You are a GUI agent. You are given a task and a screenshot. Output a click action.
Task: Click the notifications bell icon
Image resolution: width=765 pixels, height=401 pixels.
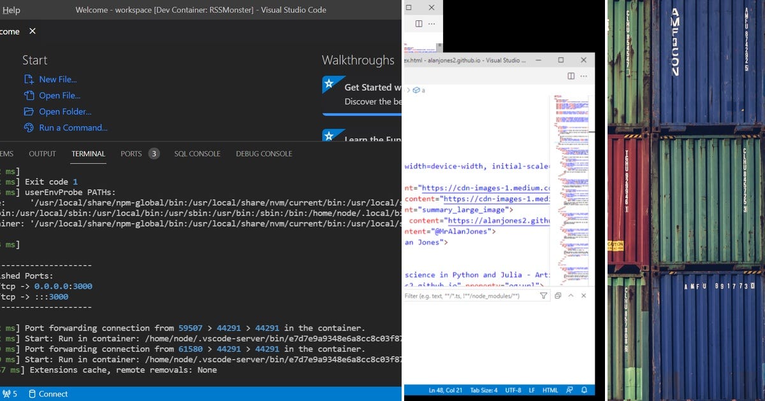(x=585, y=390)
